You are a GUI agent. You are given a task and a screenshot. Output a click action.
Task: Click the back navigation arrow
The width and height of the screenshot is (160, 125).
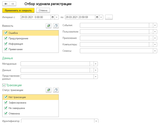click(x=6, y=4)
